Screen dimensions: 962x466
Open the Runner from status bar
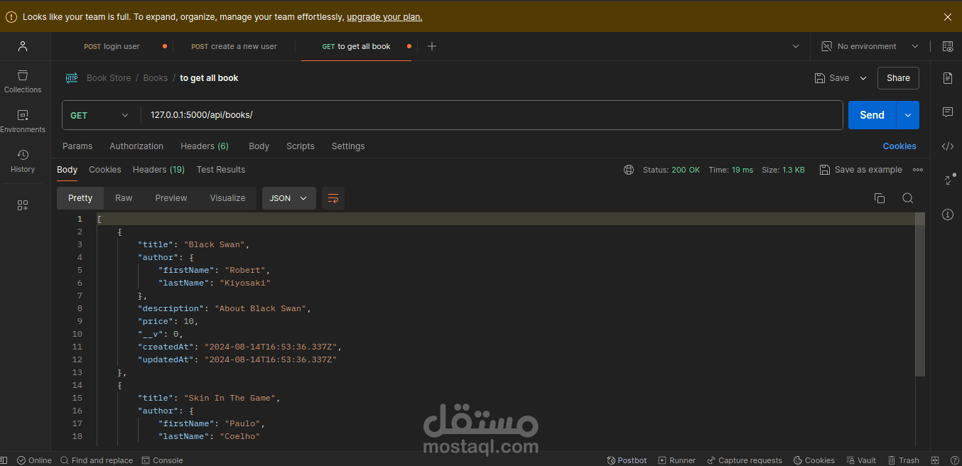pyautogui.click(x=677, y=460)
